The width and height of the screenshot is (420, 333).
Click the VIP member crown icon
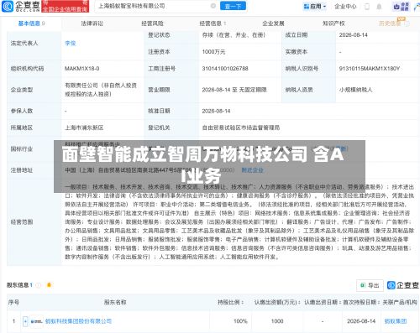[402, 7]
